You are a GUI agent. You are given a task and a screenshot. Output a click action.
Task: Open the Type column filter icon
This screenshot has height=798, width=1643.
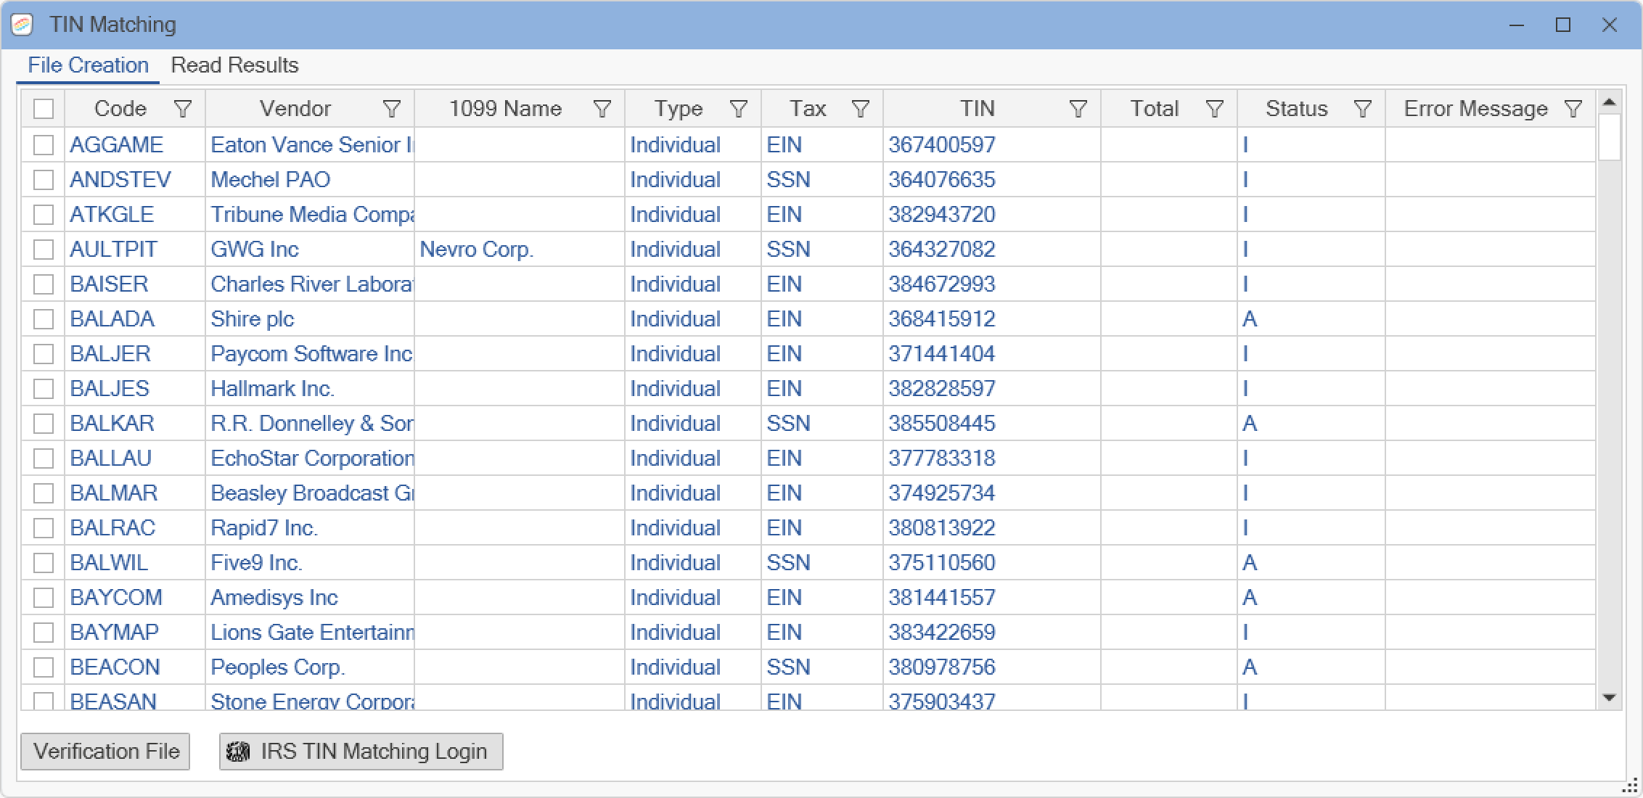739,109
